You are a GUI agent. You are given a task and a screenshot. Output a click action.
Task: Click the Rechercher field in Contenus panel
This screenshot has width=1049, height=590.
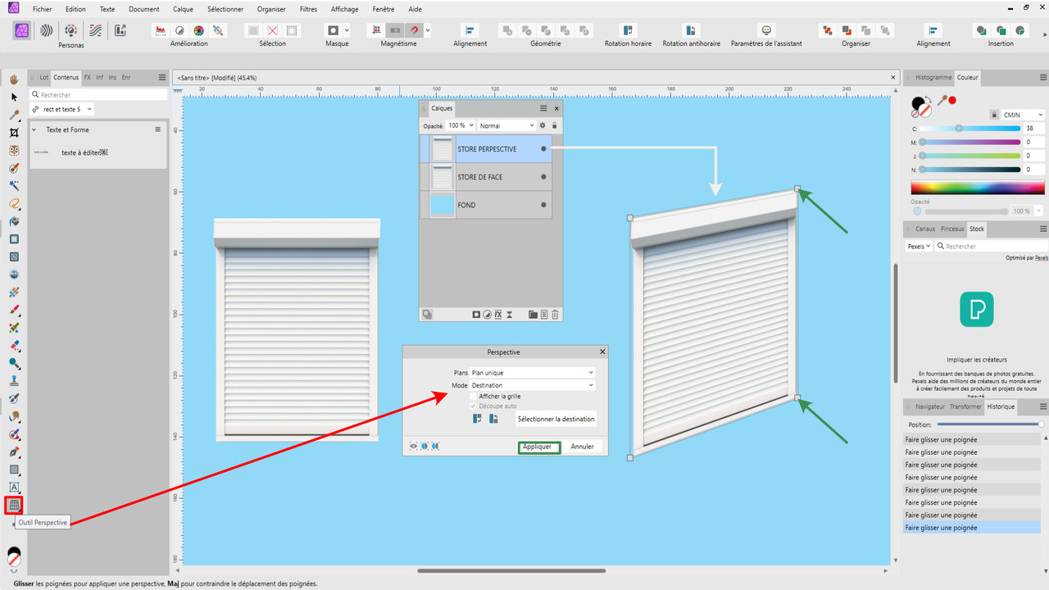tap(98, 94)
